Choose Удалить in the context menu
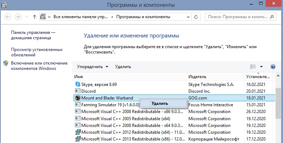This screenshot has height=143, width=283. (163, 103)
